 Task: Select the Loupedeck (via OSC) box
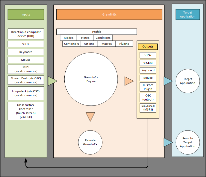(26, 93)
